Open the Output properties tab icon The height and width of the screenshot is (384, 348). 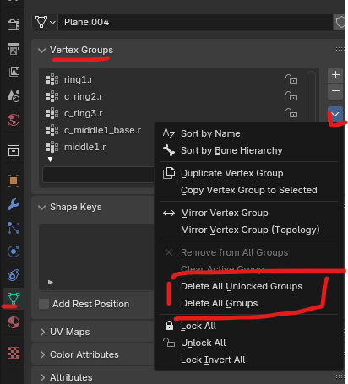click(x=14, y=50)
